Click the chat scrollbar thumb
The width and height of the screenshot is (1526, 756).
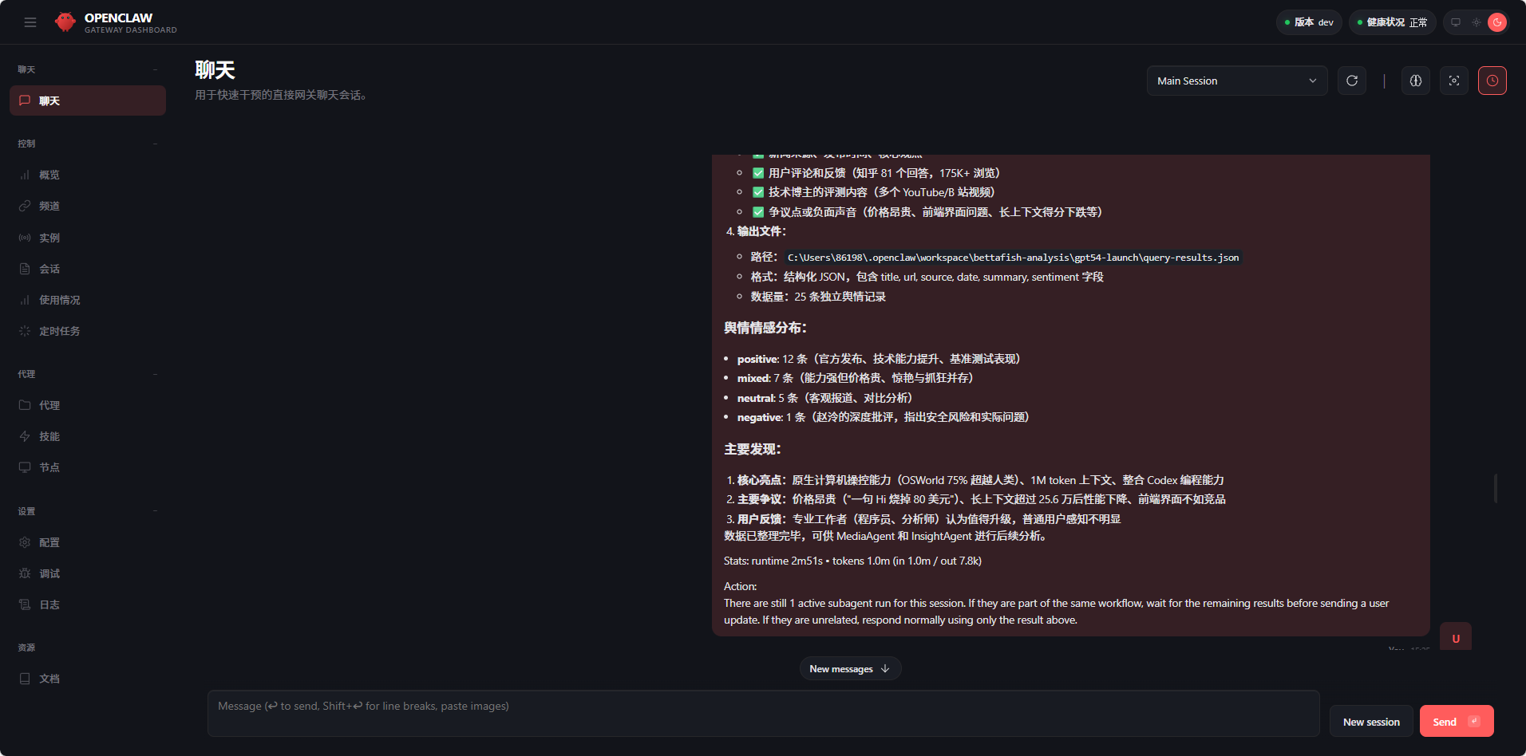[1496, 488]
